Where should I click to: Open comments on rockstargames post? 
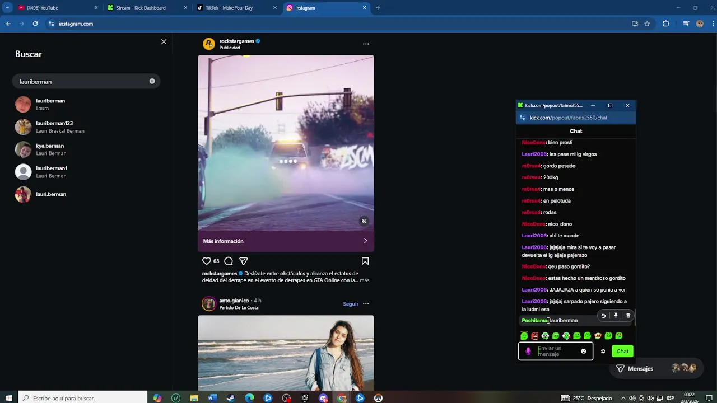229,261
